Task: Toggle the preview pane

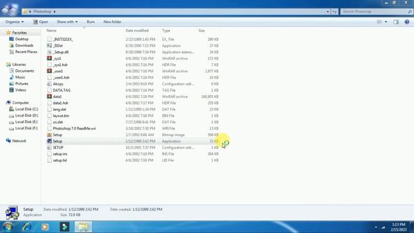Action: [396, 22]
